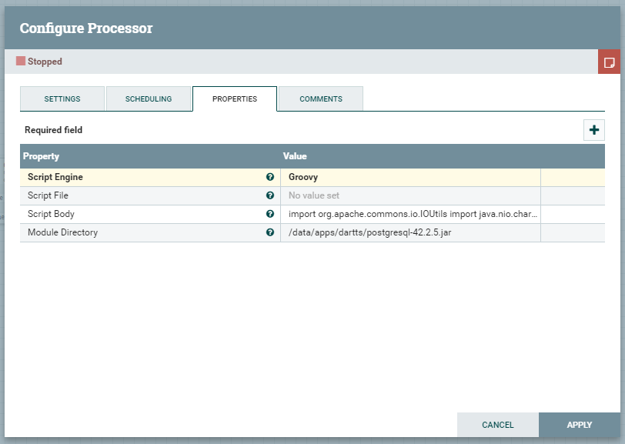Image resolution: width=625 pixels, height=444 pixels.
Task: Click help icon next to Script File
Action: [x=270, y=195]
